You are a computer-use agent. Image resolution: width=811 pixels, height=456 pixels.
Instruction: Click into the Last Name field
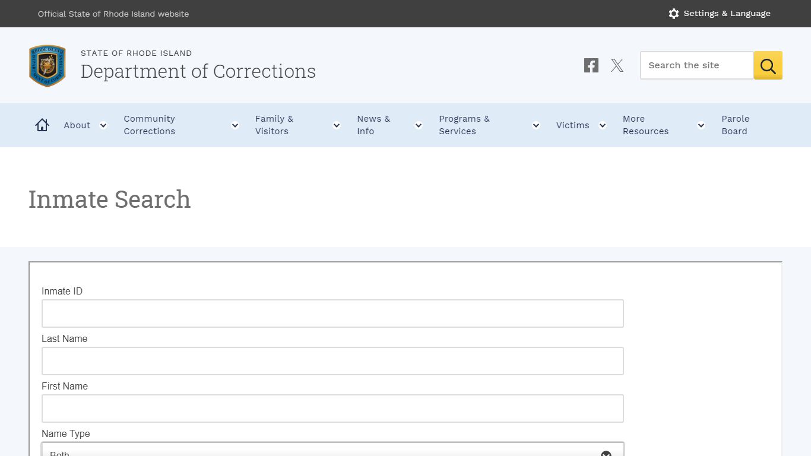[332, 361]
